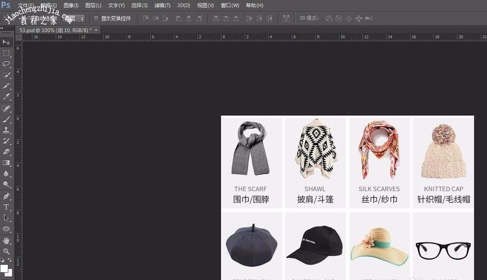Screen dimensions: 487x280
Task: Select the Gradient tool
Action: (6, 162)
